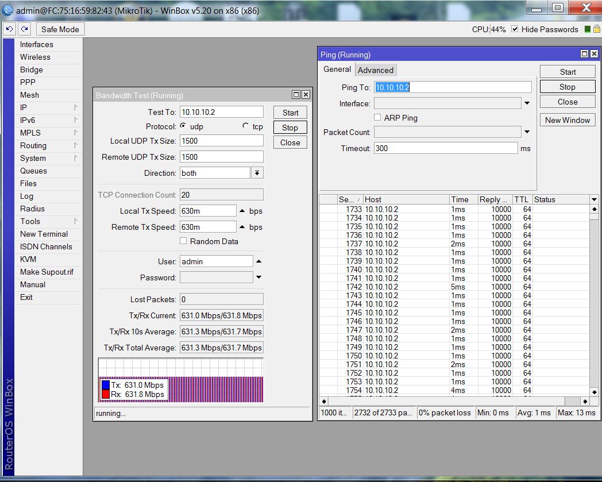Click the ping table horizontal scroll left arrow

[x=324, y=402]
